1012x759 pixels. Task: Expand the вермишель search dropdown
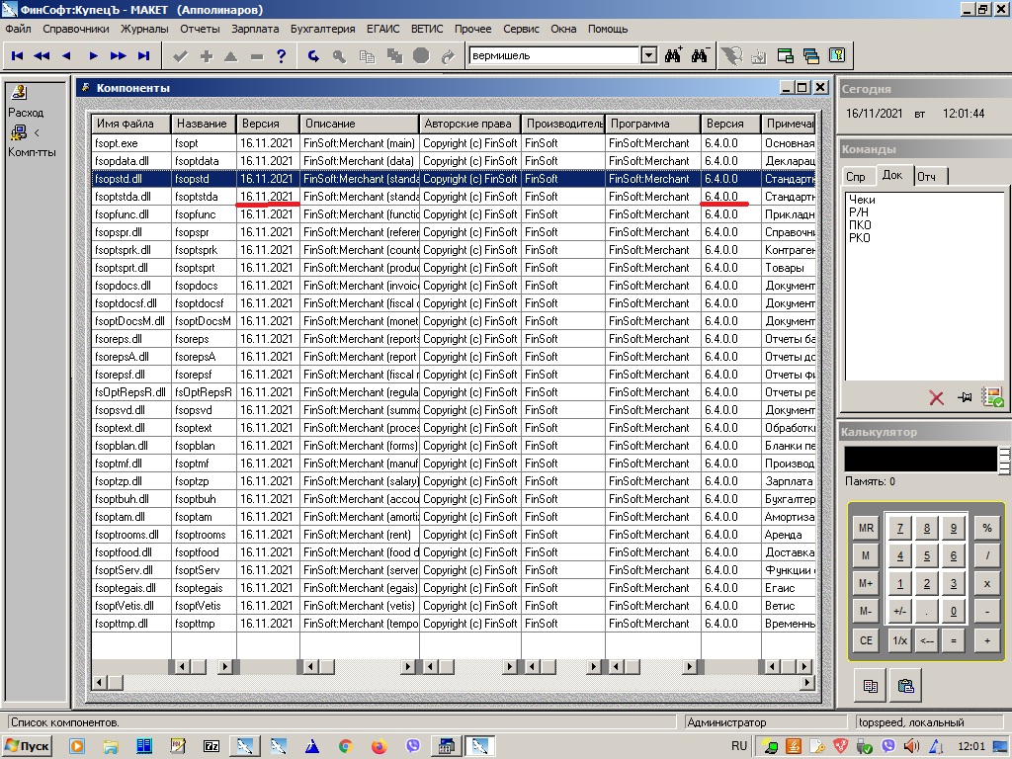click(x=648, y=56)
